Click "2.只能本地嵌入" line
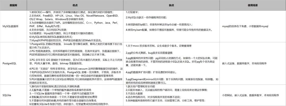Viewport: 286px width, 106px height. [x=167, y=90]
